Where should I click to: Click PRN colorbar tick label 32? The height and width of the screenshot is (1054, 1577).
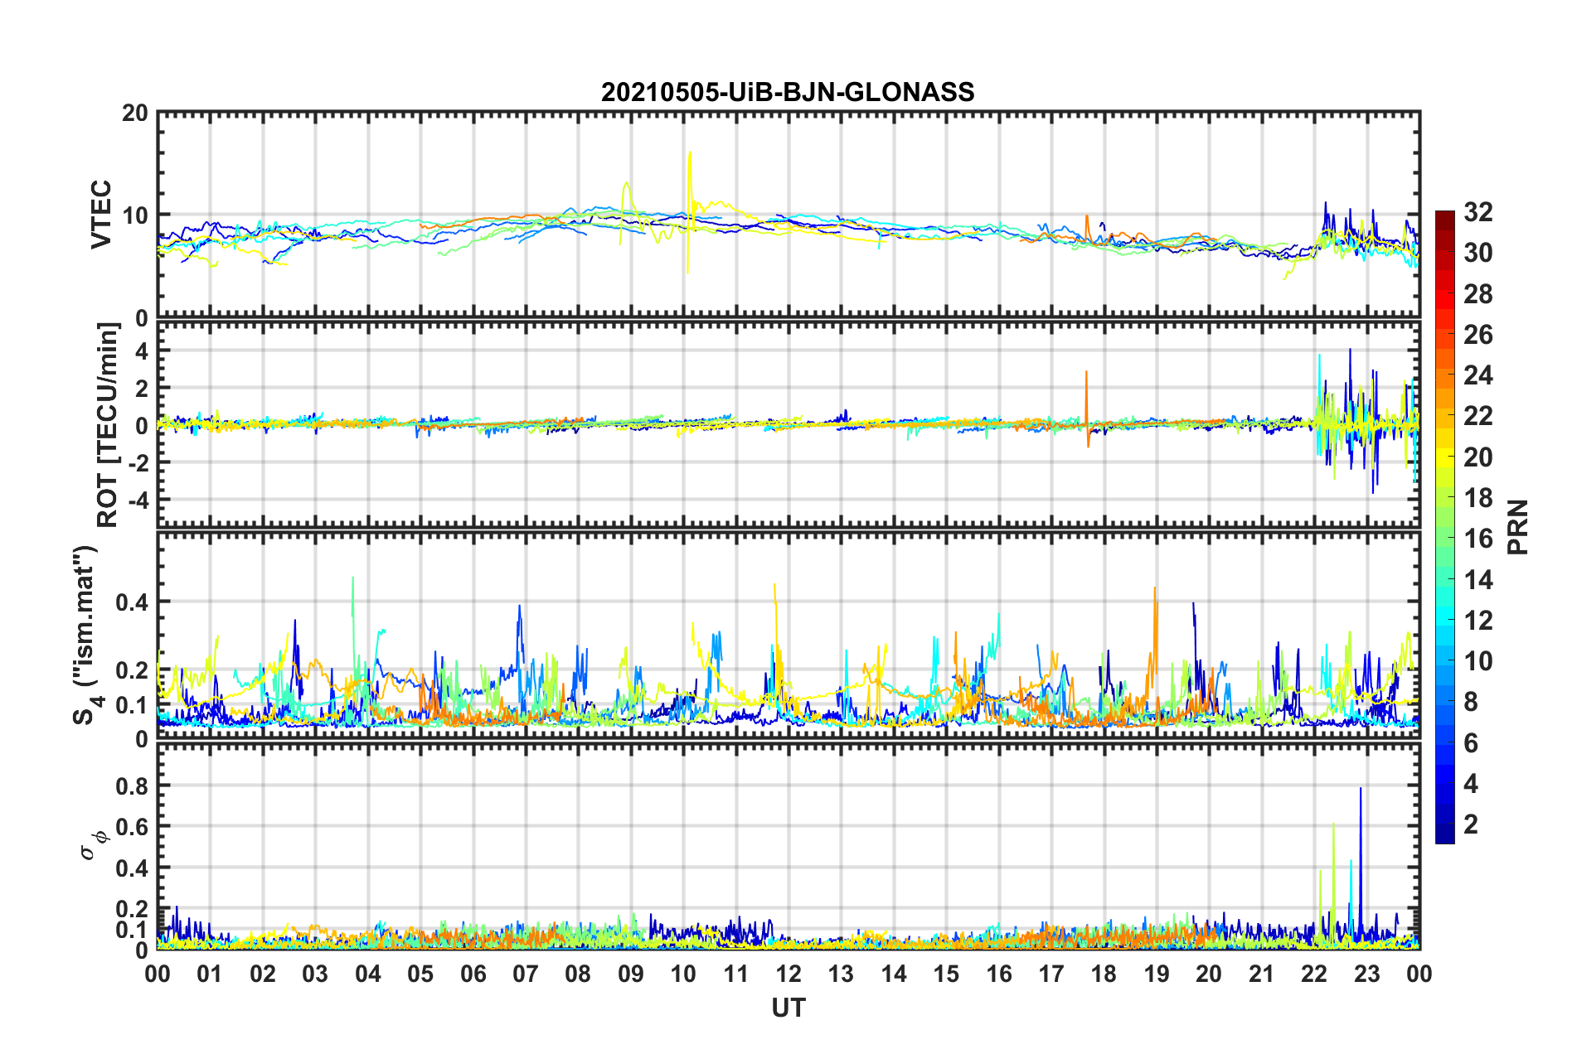pos(1478,212)
